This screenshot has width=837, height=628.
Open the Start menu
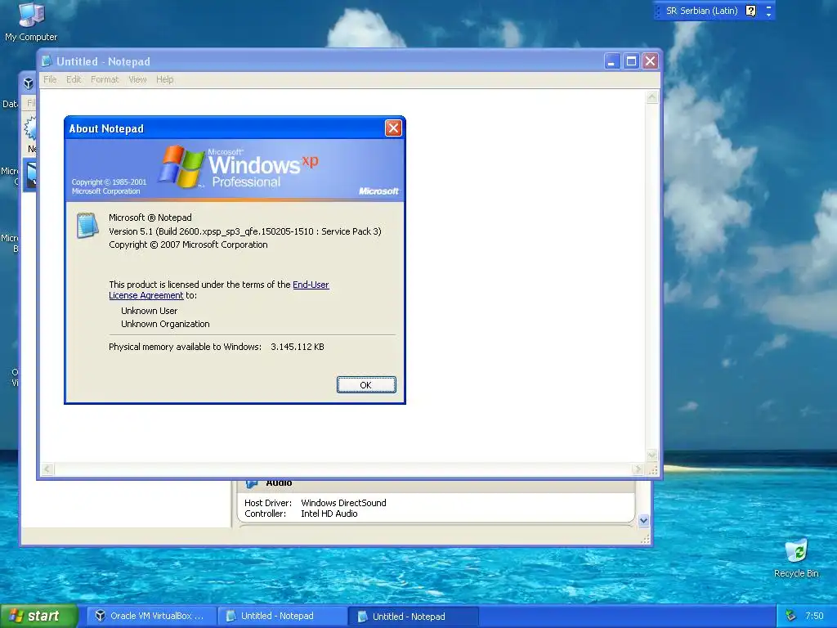pos(39,616)
